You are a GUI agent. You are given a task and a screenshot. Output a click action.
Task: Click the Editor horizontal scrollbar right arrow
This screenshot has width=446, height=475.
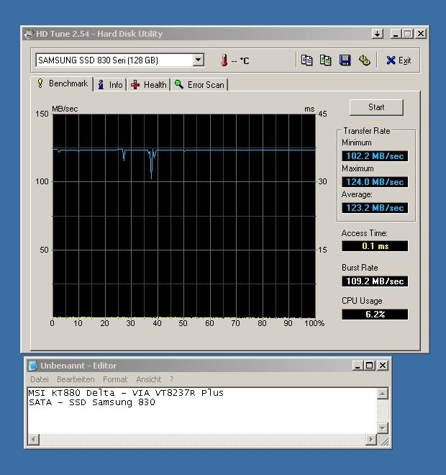pos(371,439)
